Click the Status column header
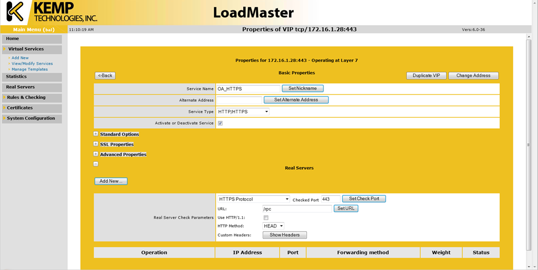The image size is (538, 270). (481, 253)
